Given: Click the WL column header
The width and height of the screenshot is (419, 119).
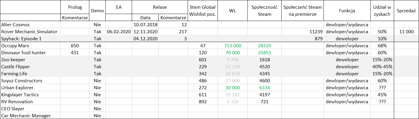Looking at the screenshot, I should tap(232, 11).
